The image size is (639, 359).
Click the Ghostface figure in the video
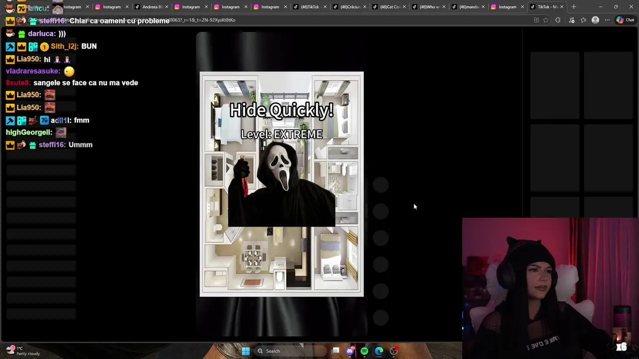point(282,184)
